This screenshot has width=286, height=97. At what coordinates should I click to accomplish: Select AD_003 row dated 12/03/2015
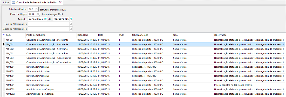[x=145, y=62]
